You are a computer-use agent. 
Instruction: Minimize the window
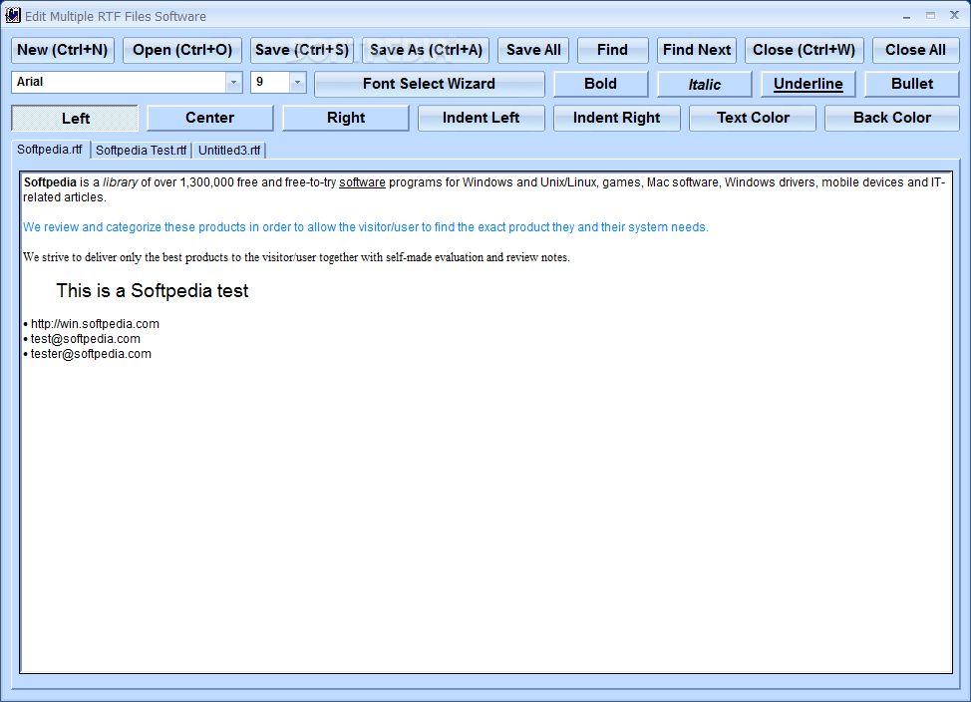point(906,16)
